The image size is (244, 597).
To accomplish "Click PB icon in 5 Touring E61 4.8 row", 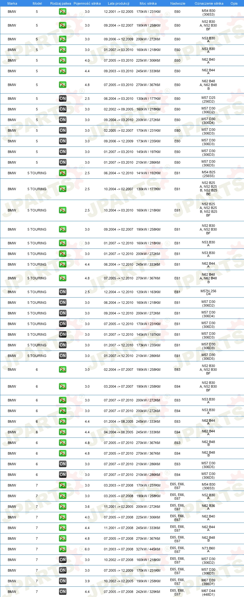I will (62, 278).
